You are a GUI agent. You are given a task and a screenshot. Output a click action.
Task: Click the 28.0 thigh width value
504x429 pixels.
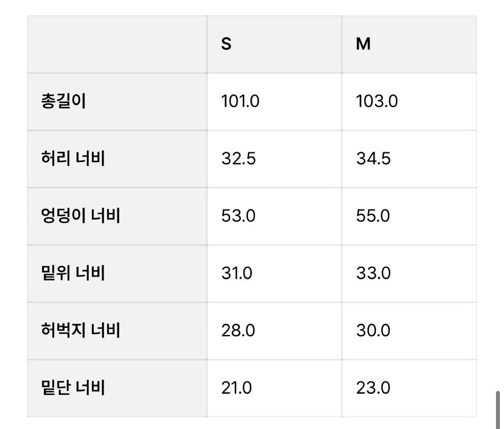tap(238, 330)
